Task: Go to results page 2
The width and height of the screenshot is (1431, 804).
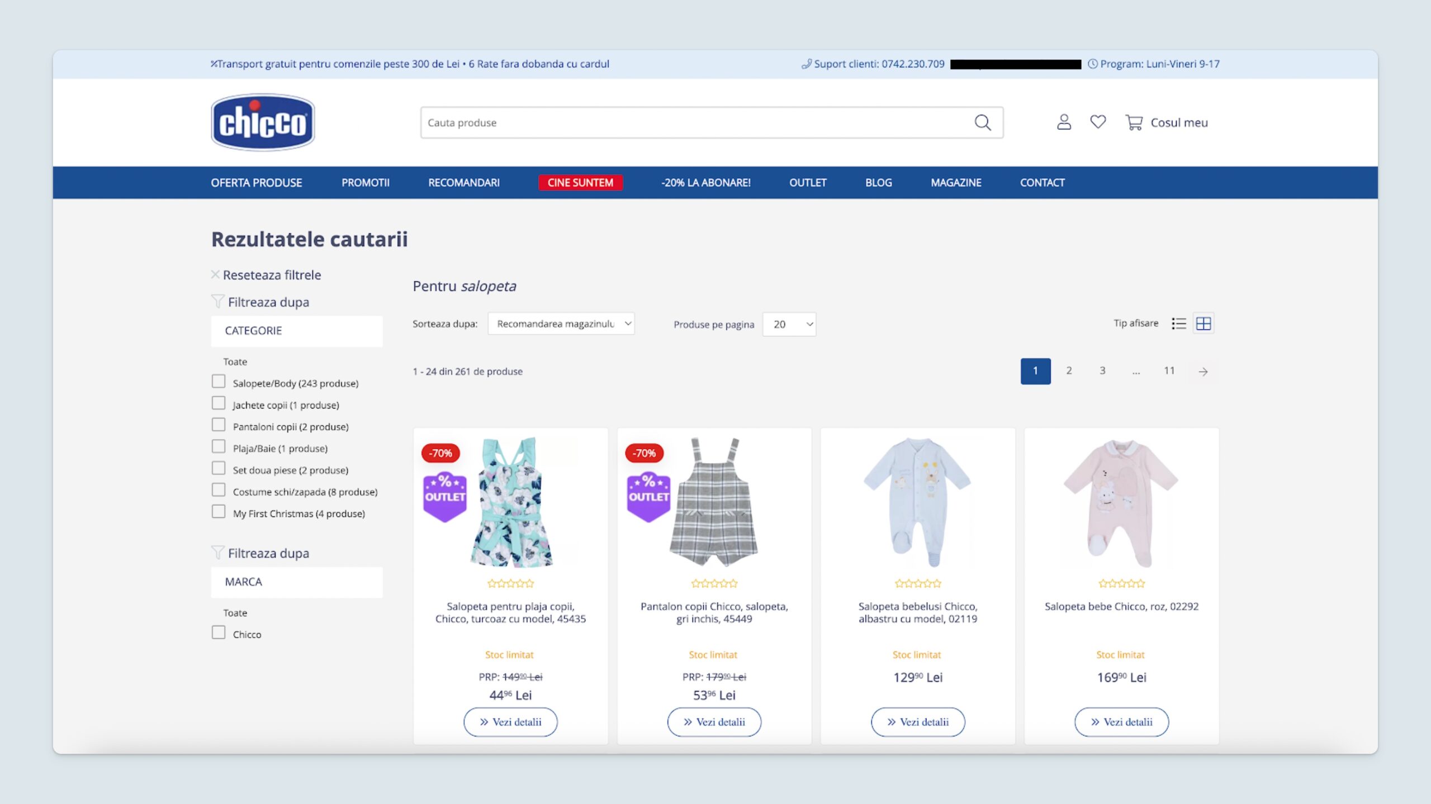Action: pyautogui.click(x=1069, y=371)
